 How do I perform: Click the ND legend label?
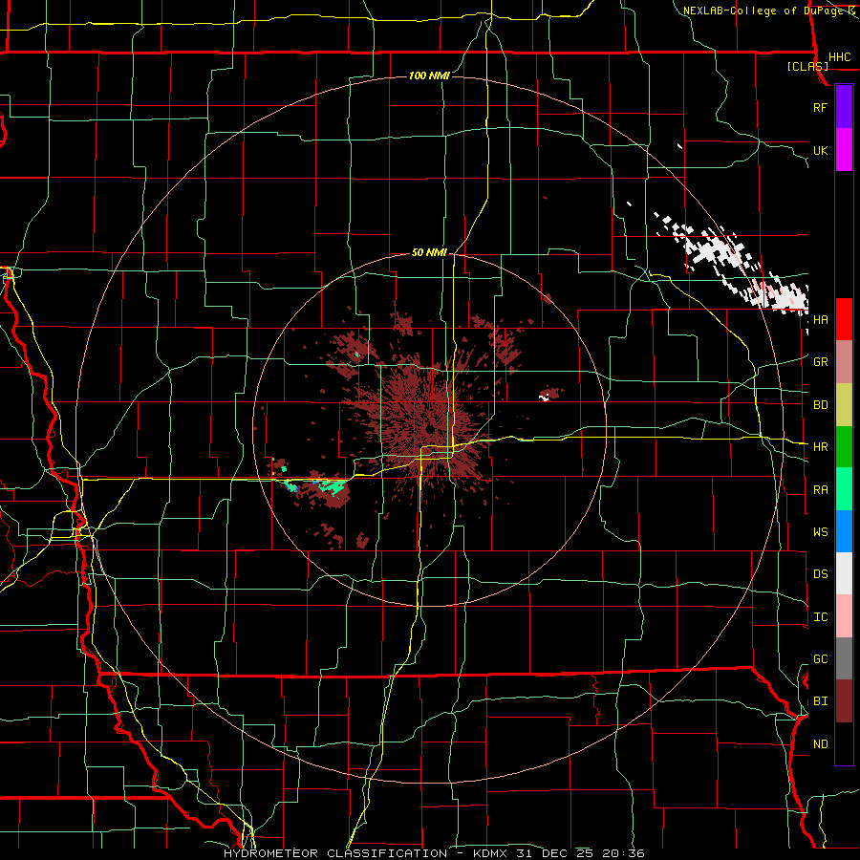coord(820,744)
